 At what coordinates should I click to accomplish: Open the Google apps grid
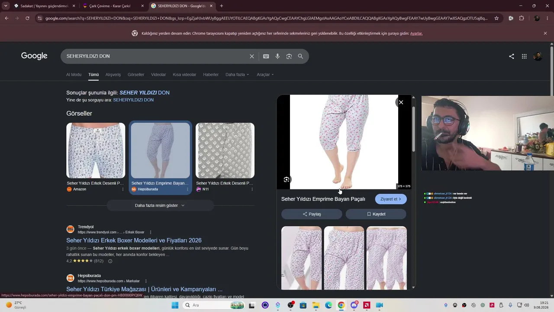524,56
